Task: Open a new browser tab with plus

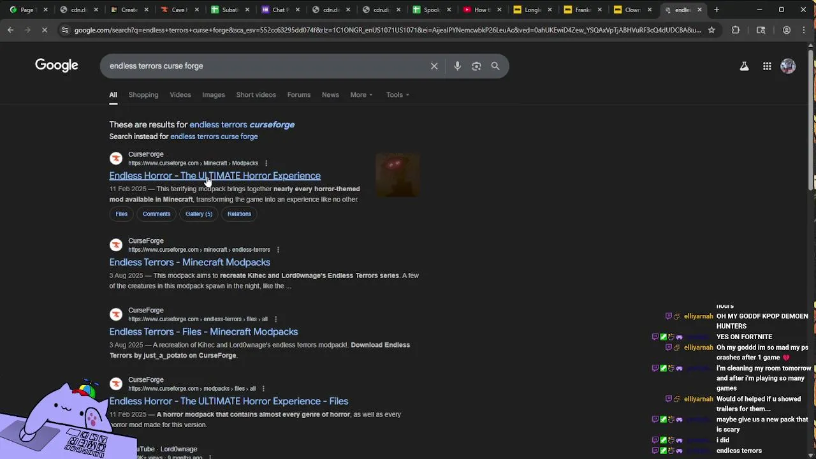Action: click(717, 10)
